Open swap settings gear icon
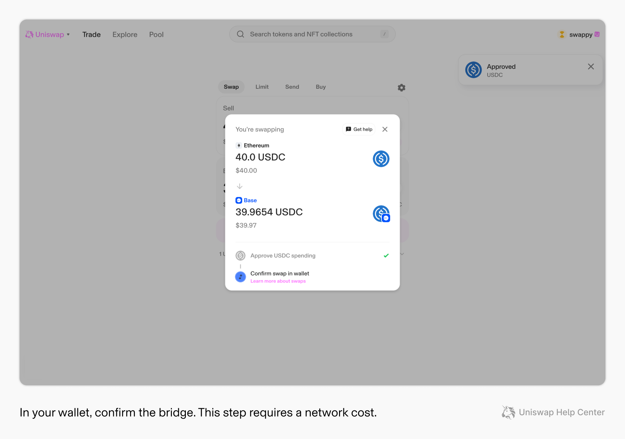This screenshot has width=625, height=439. click(x=401, y=88)
